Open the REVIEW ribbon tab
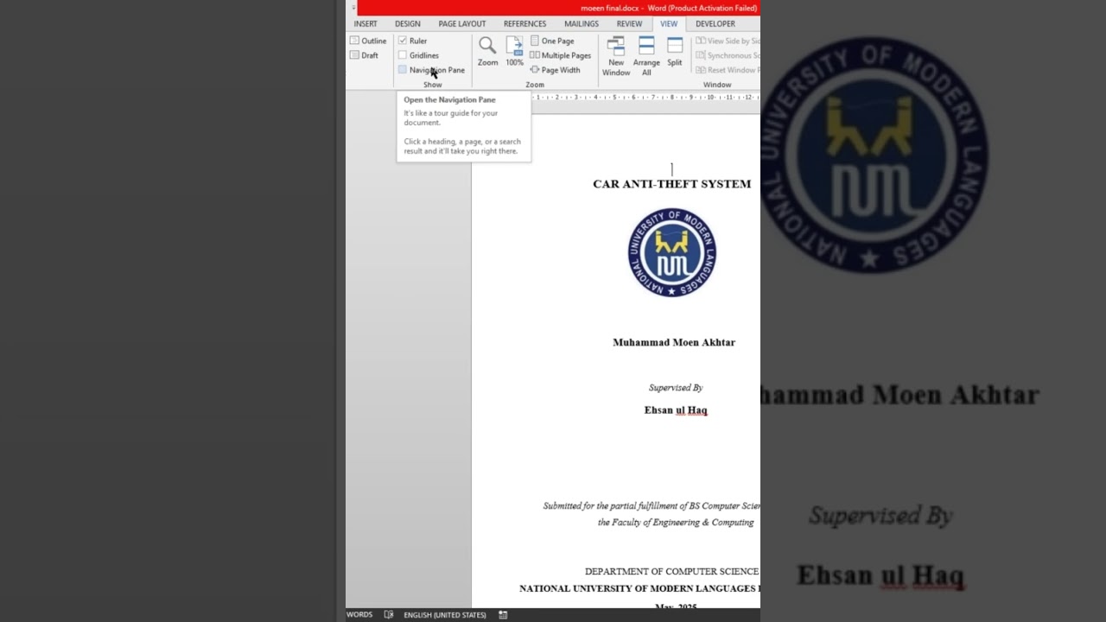Viewport: 1106px width, 622px height. pos(629,24)
